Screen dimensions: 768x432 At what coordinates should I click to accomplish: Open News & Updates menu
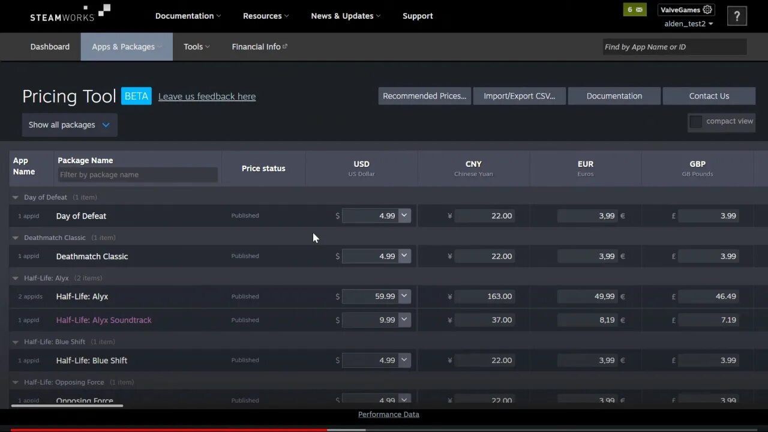tap(346, 16)
